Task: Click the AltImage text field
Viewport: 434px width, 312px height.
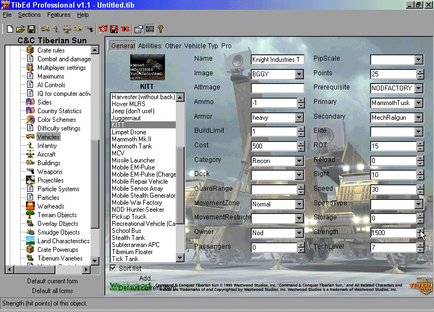Action: coord(277,88)
